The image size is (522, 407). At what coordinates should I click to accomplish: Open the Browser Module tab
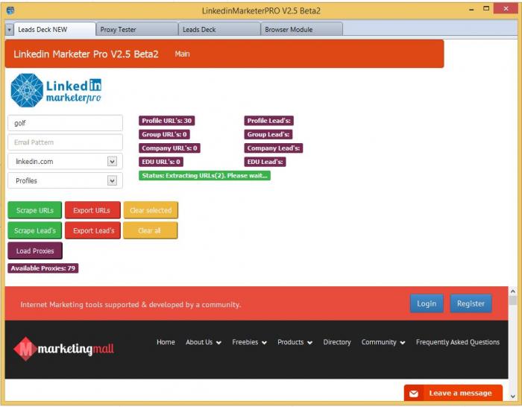point(301,29)
